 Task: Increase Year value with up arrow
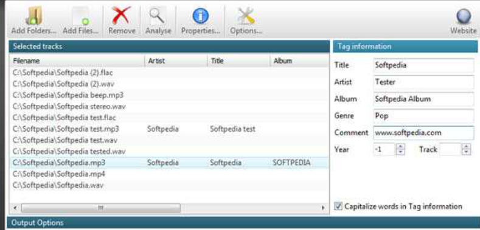[401, 147]
